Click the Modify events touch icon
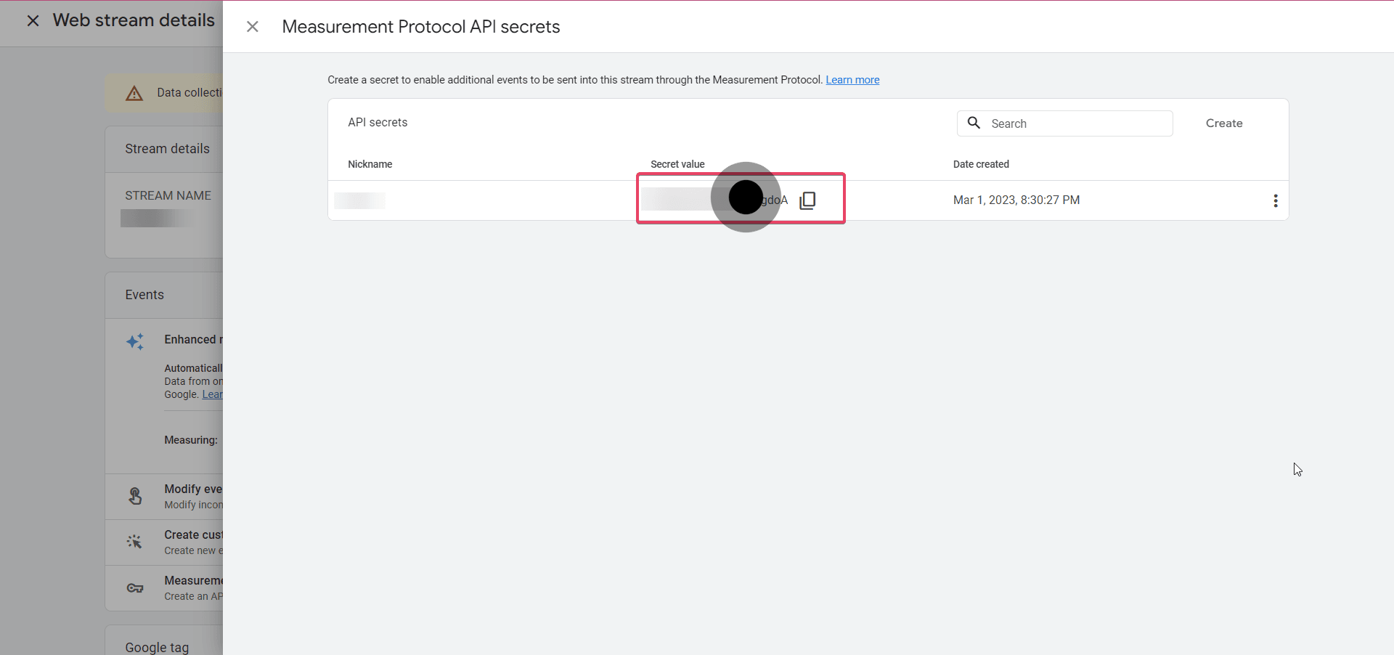The image size is (1394, 655). point(135,496)
